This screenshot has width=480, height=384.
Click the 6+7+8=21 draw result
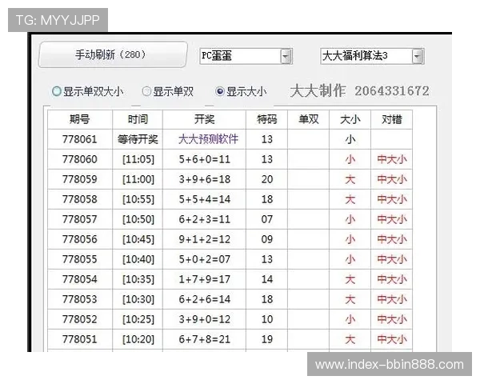click(x=204, y=339)
